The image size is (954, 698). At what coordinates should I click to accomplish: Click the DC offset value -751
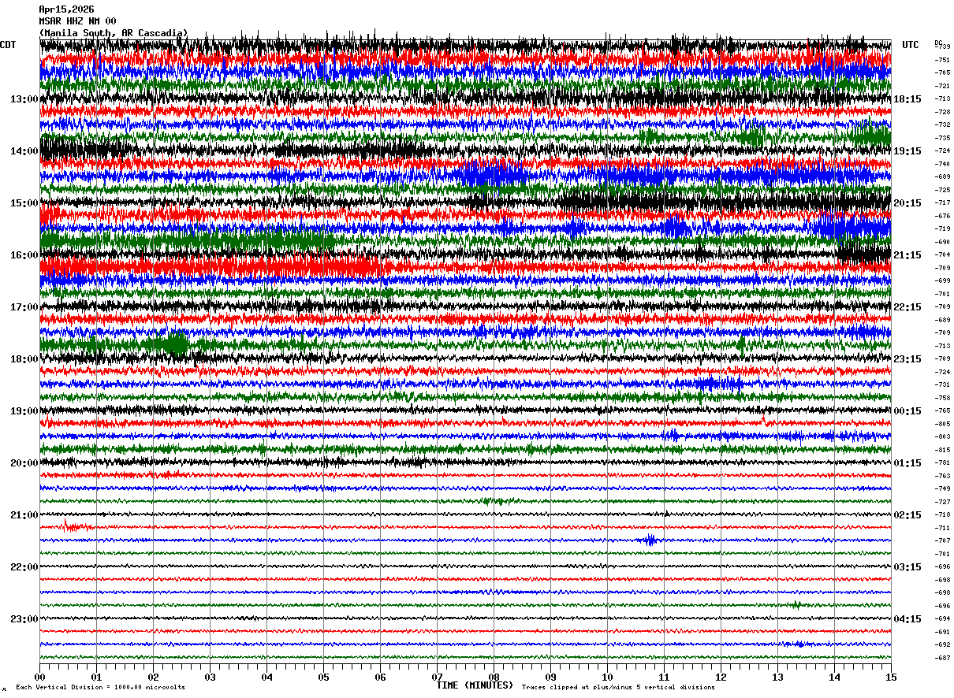coord(942,60)
